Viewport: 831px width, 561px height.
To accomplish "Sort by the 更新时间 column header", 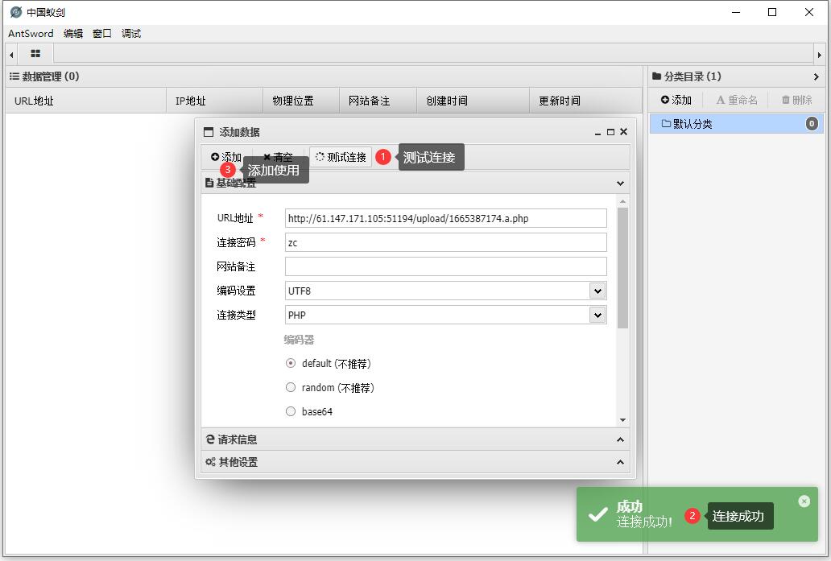I will pyautogui.click(x=585, y=101).
